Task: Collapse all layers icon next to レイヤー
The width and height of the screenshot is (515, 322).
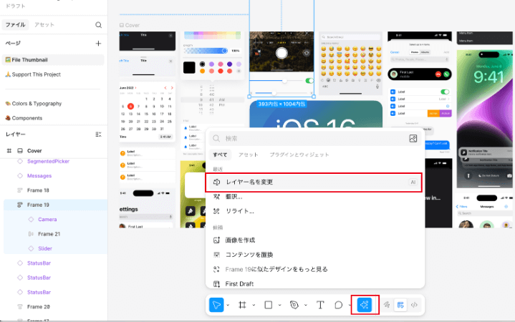Action: coord(98,135)
